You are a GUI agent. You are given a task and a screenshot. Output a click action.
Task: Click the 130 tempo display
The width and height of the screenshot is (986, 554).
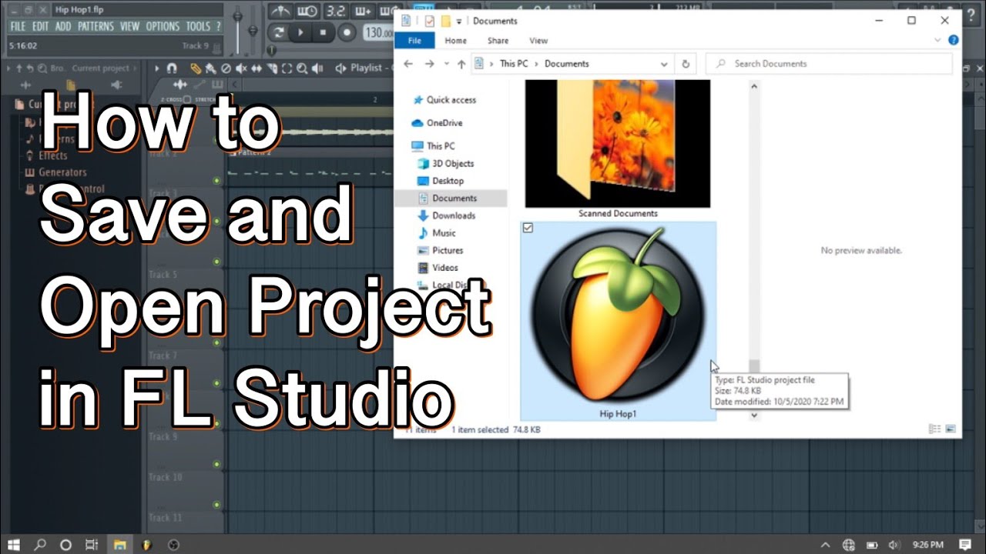pos(378,32)
